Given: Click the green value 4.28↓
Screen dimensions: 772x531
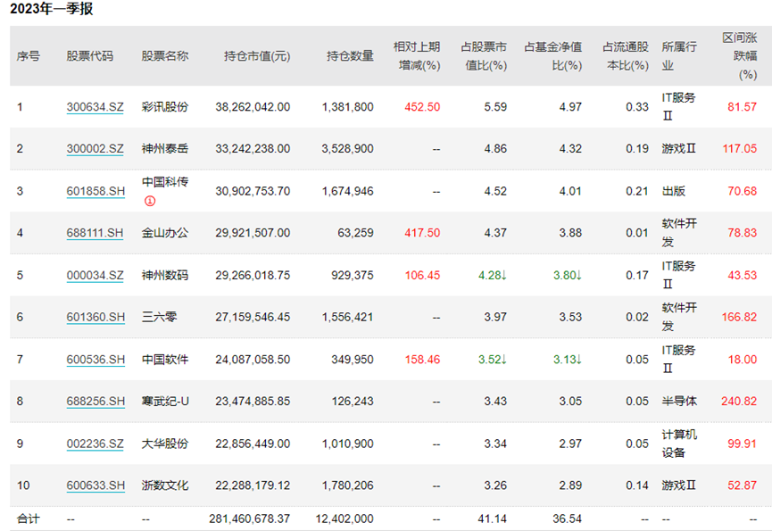Looking at the screenshot, I should pyautogui.click(x=493, y=275).
